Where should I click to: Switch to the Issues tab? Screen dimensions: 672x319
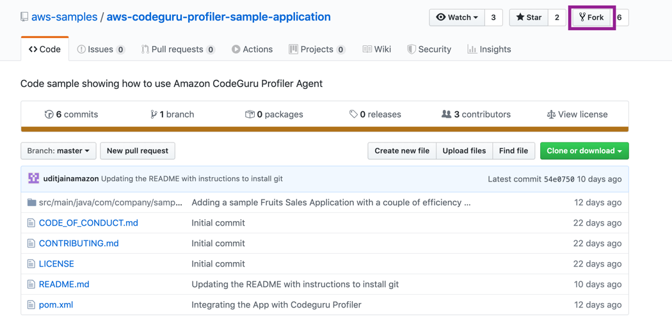(100, 49)
